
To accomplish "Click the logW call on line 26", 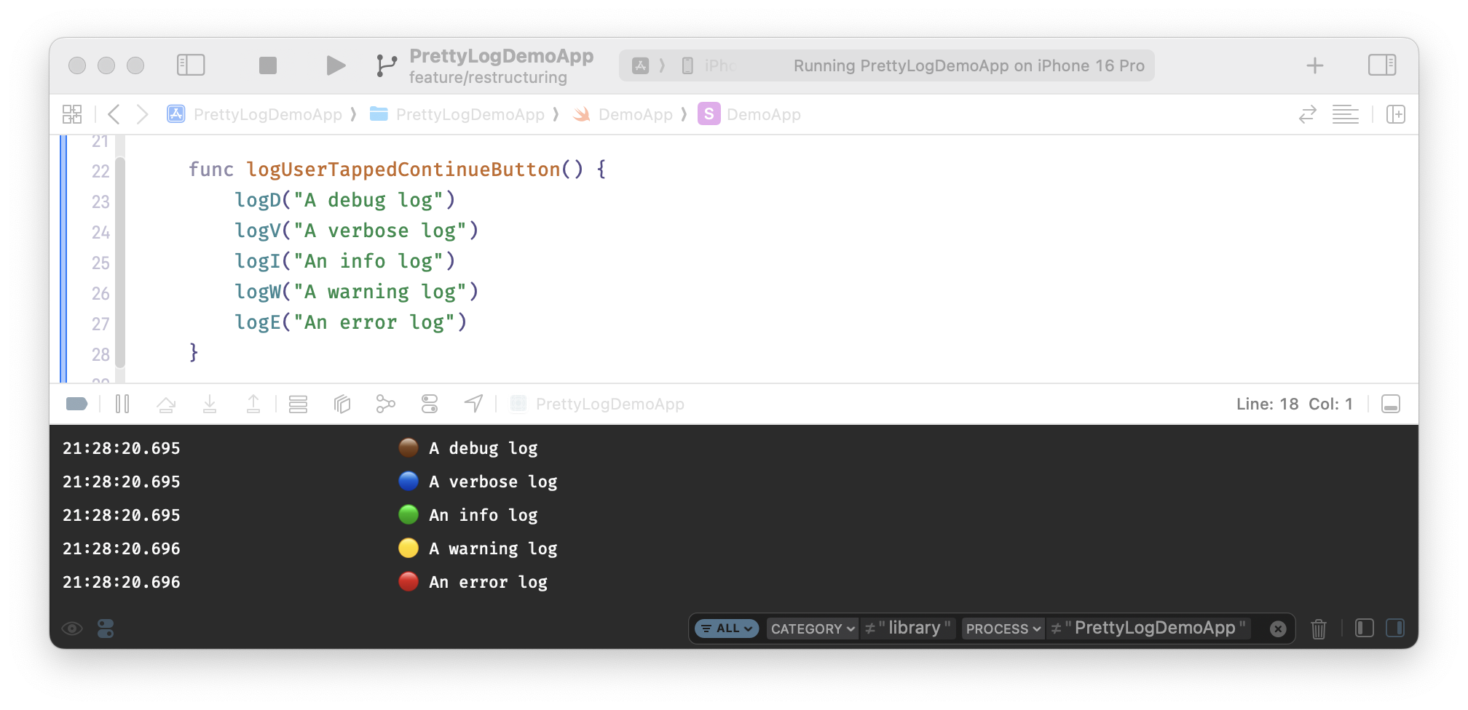I will pyautogui.click(x=258, y=292).
